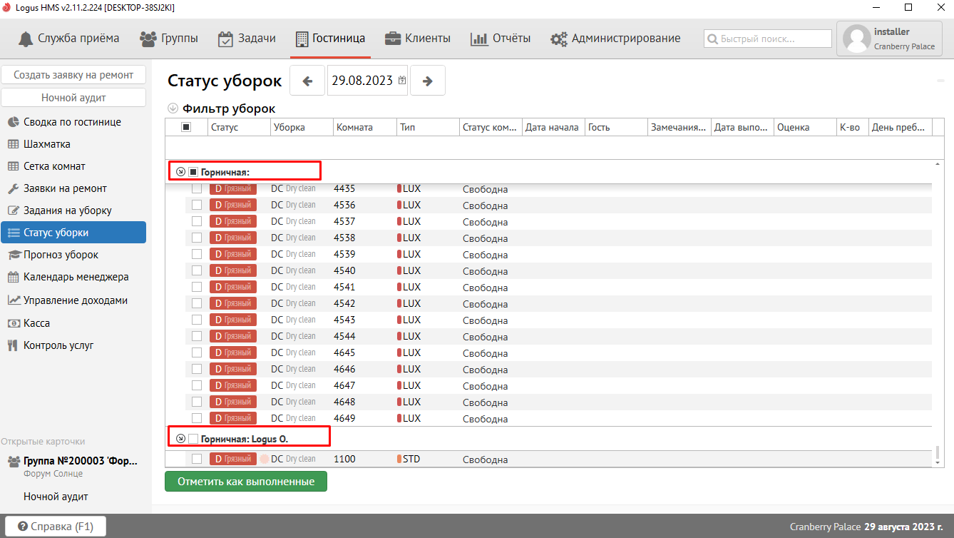Tick the checkbox for room 4435
This screenshot has width=954, height=538.
click(x=197, y=189)
